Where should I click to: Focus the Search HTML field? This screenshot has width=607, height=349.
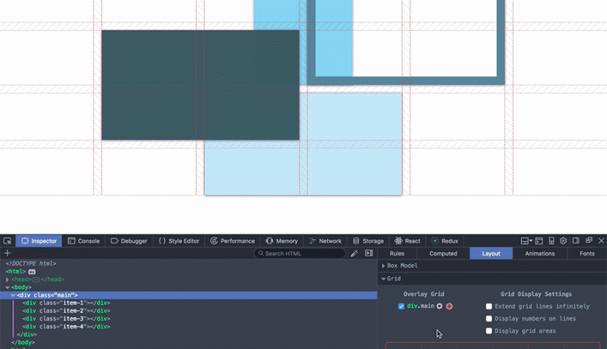[300, 253]
